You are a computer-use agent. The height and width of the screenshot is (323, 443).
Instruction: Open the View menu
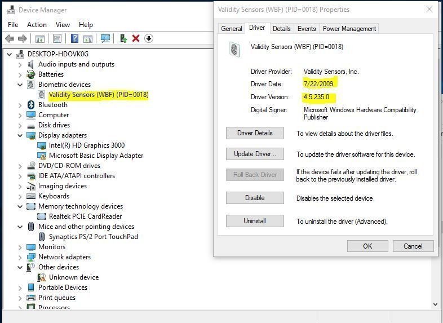pyautogui.click(x=63, y=25)
